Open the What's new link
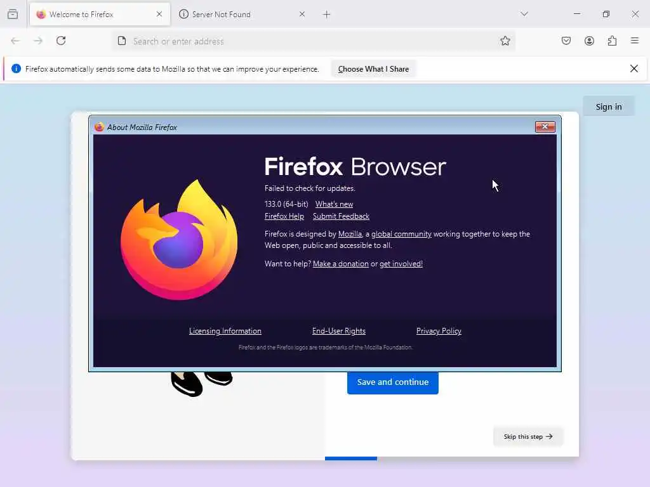Viewport: 650px width, 487px height. point(334,204)
